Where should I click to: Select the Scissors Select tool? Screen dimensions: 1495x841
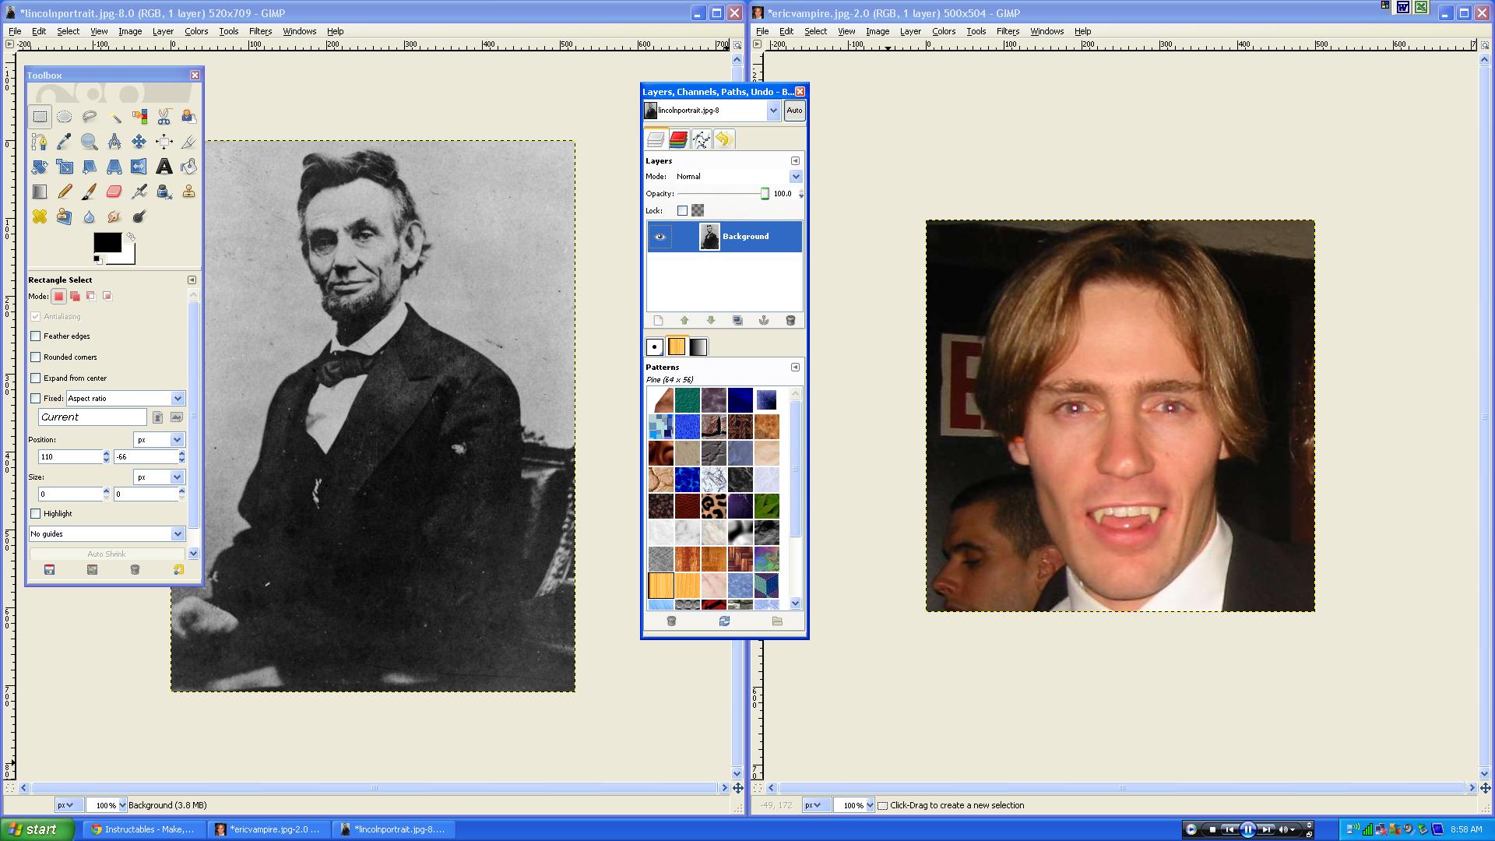coord(164,117)
